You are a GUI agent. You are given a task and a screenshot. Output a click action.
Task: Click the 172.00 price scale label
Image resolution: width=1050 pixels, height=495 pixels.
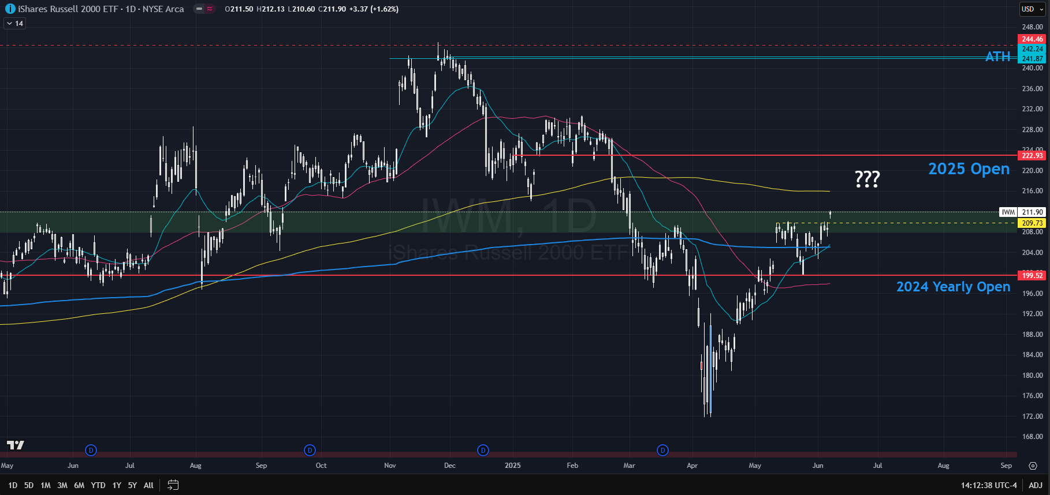1032,417
